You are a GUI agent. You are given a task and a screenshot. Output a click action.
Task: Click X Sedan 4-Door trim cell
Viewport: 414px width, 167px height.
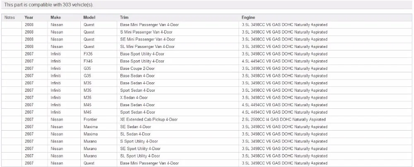tap(134, 98)
